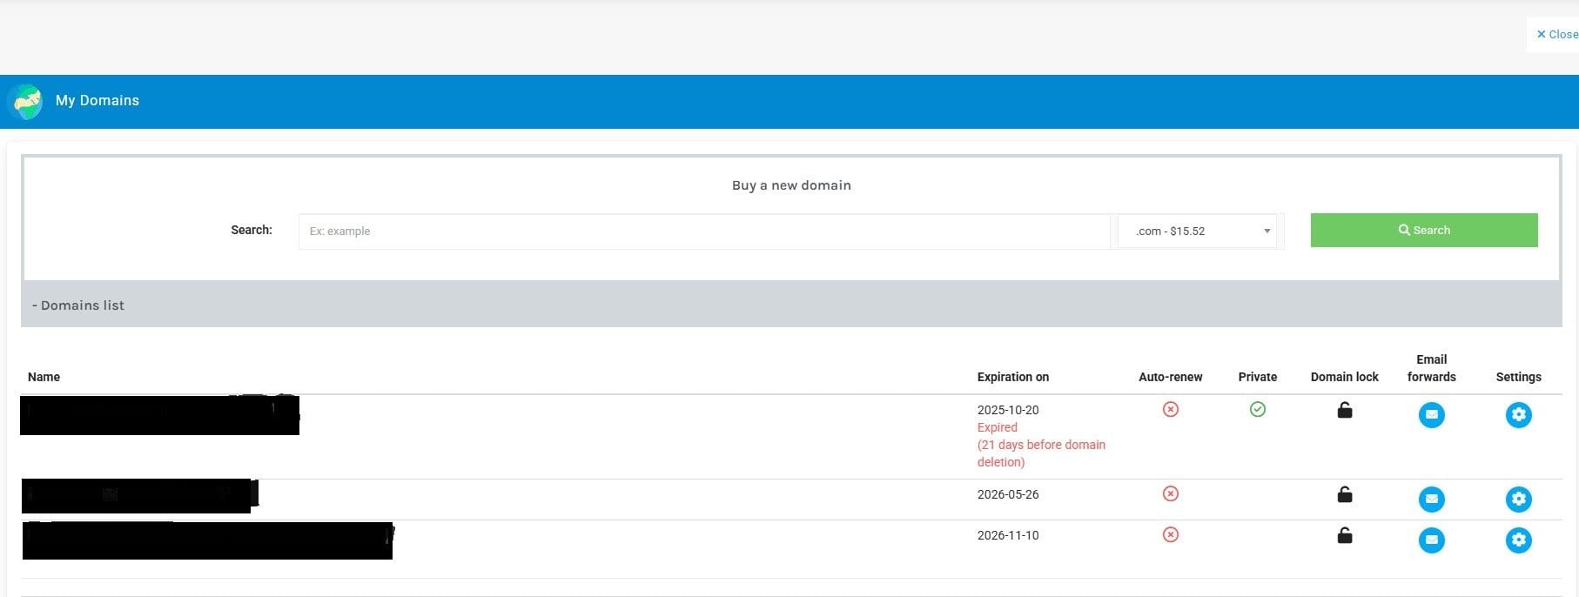Click the padlock for domain expiring 2026-11-10
Viewport: 1579px width, 597px height.
click(1345, 535)
